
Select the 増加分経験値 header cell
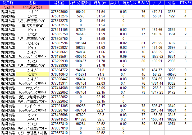click(x=80, y=2)
